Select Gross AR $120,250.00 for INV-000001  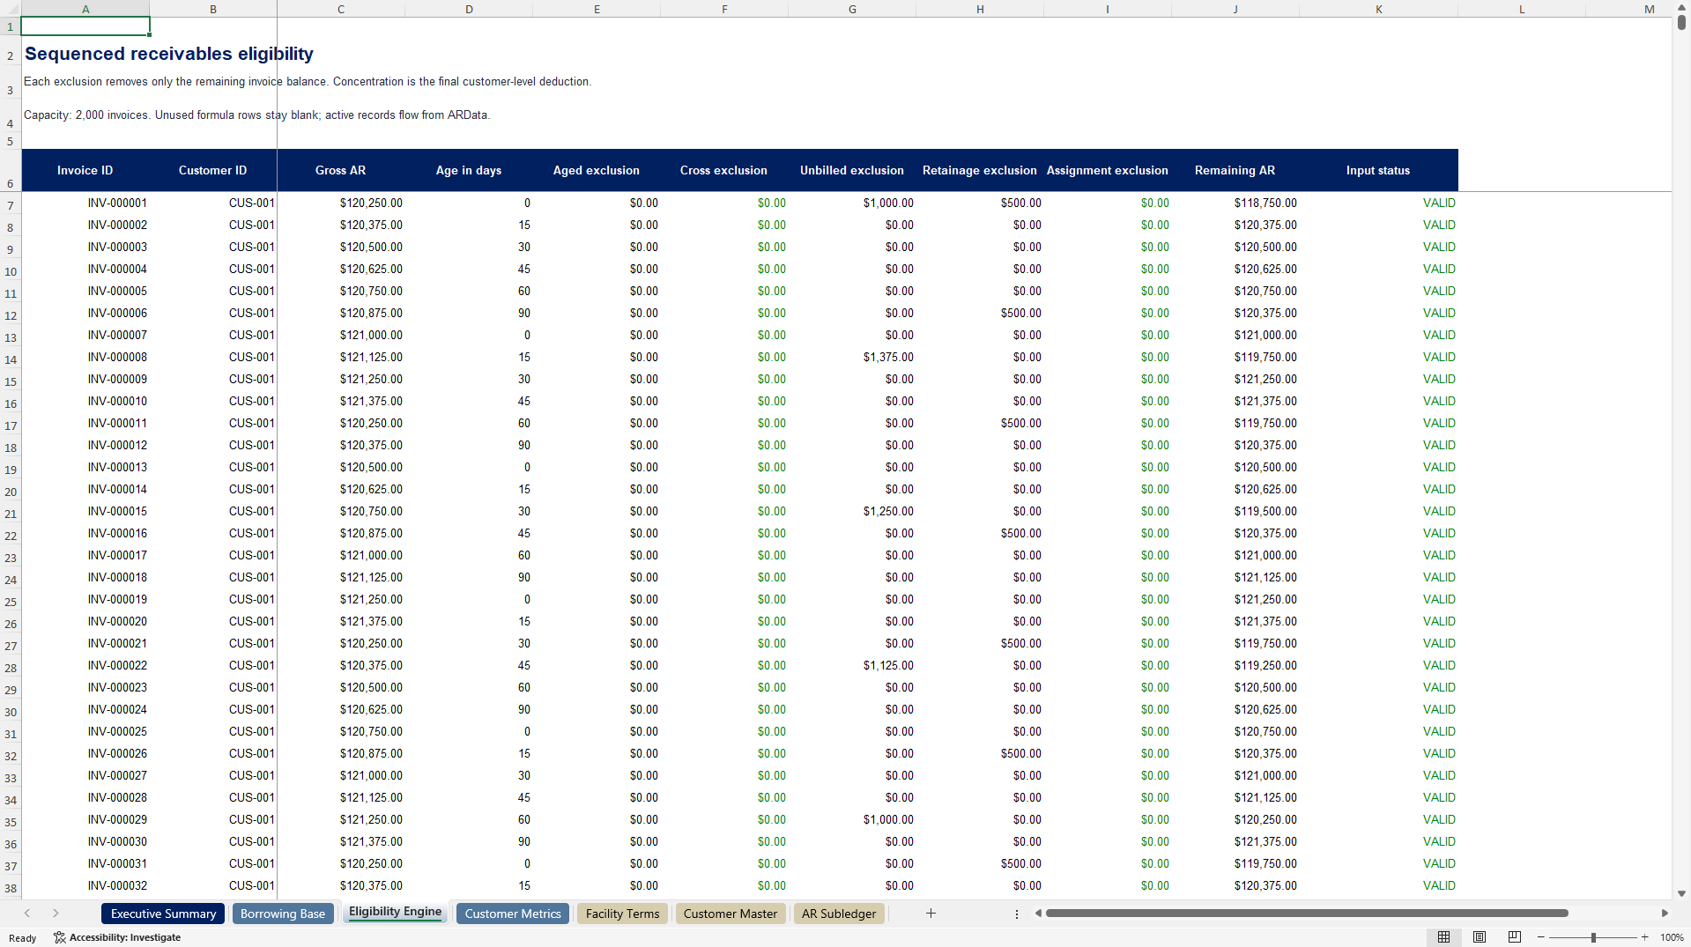[x=341, y=203]
